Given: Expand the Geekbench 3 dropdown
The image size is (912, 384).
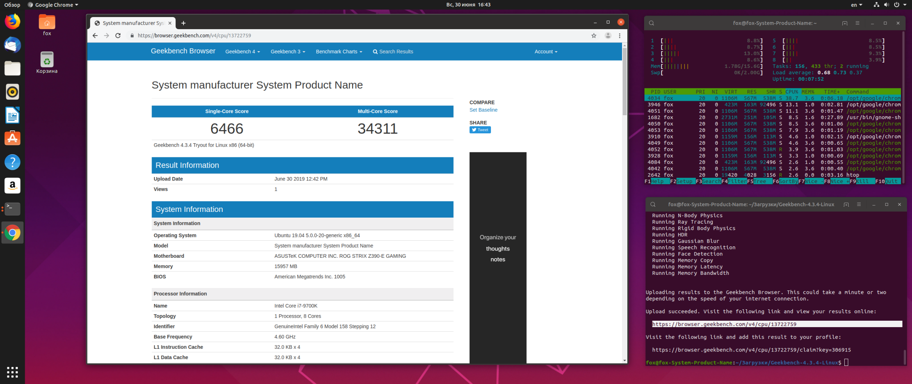Looking at the screenshot, I should 288,52.
